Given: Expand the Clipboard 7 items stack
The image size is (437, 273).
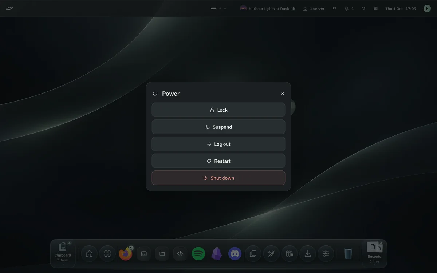Looking at the screenshot, I should (63, 253).
